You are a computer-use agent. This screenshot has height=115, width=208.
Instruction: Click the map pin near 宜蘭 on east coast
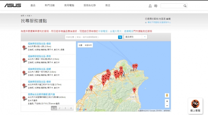134,90
